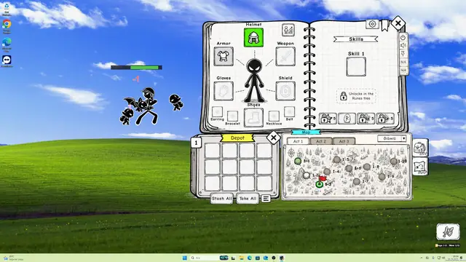The height and width of the screenshot is (262, 466).
Task: Toggle the pin icon on notebook side tab
Action: point(403,53)
